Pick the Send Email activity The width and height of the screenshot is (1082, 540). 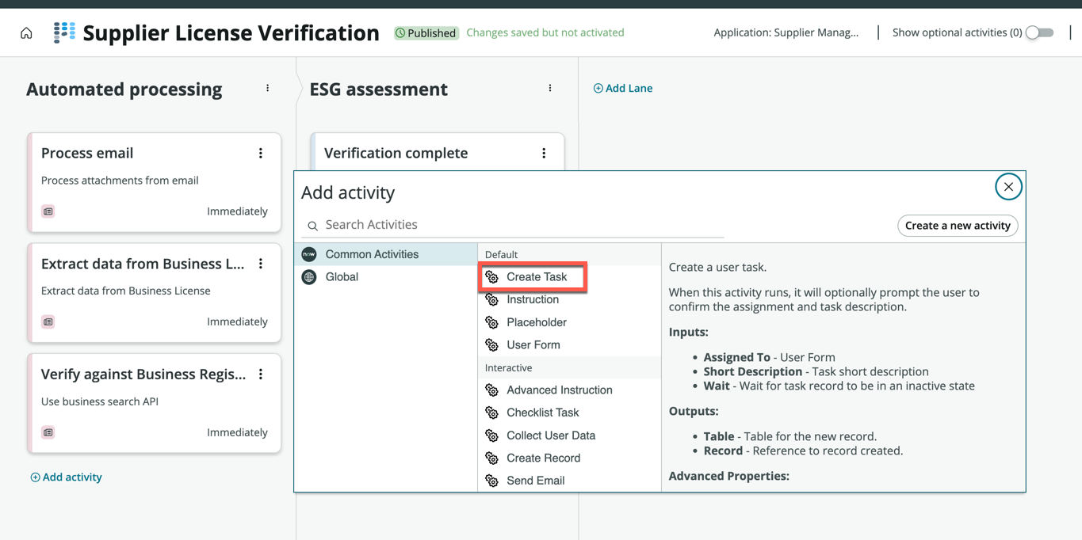click(x=535, y=481)
